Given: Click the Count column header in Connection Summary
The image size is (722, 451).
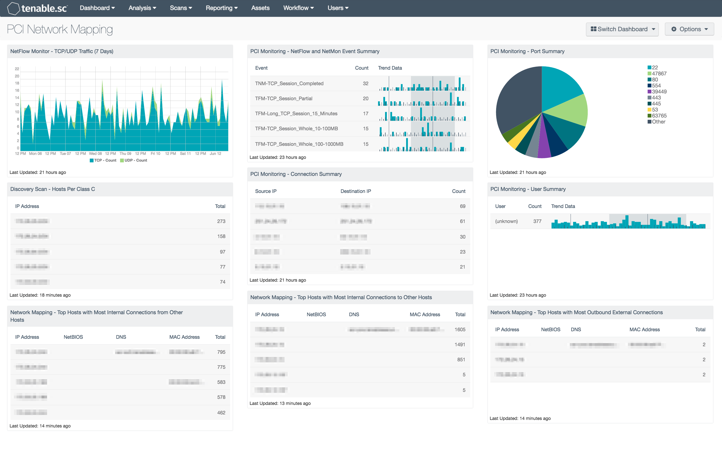Looking at the screenshot, I should tap(458, 191).
